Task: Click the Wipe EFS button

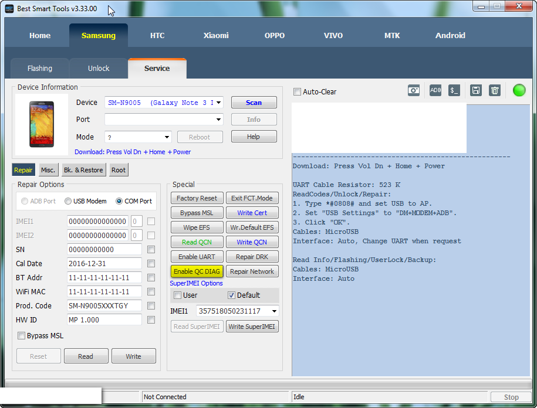Action: tap(197, 227)
